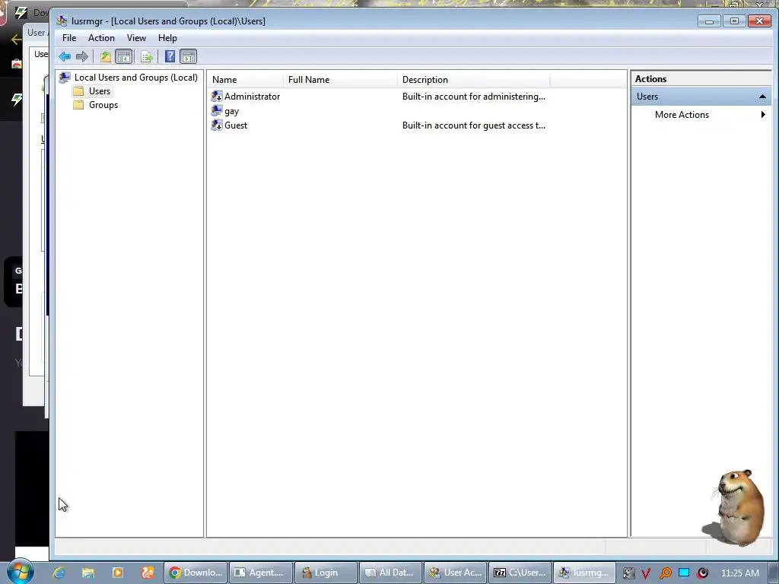The image size is (779, 584).
Task: Select Local Users and Groups (Local) root node
Action: (135, 78)
